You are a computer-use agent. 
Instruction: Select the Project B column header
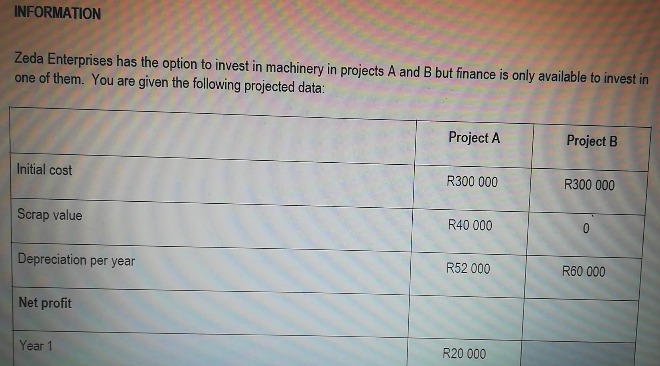pos(592,141)
